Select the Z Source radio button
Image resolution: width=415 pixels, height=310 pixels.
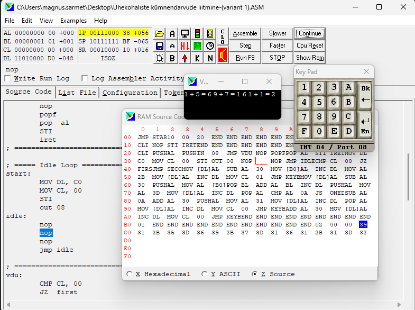pos(254,274)
